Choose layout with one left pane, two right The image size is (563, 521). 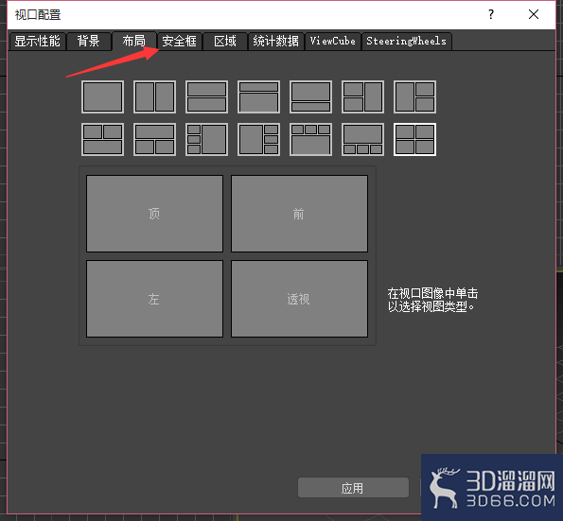415,96
